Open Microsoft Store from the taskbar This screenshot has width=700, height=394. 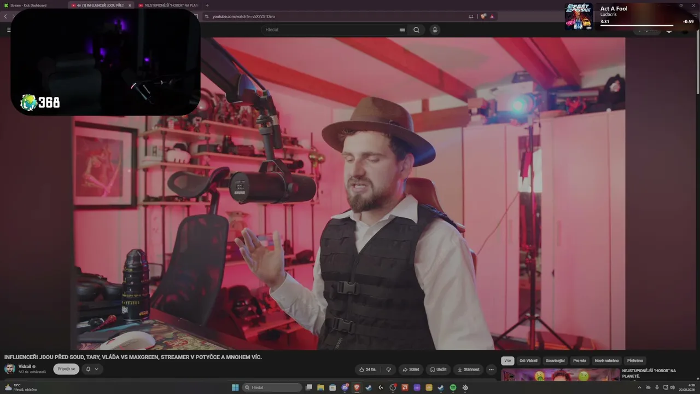[333, 387]
